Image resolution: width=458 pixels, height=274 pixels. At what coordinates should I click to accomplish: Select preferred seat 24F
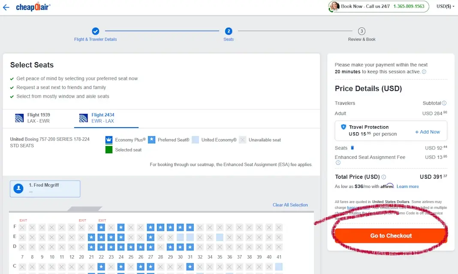coord(121,227)
